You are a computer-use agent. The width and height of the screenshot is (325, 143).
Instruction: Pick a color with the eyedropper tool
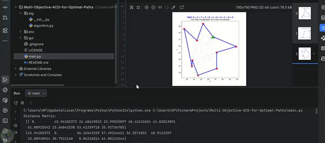click(x=174, y=7)
